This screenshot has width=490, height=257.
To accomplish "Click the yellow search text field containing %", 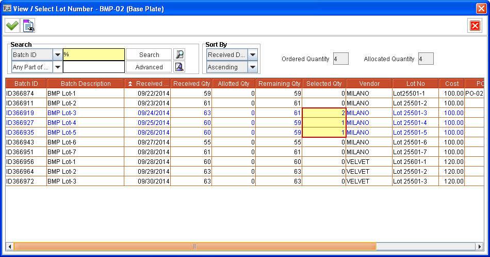I will (x=93, y=54).
